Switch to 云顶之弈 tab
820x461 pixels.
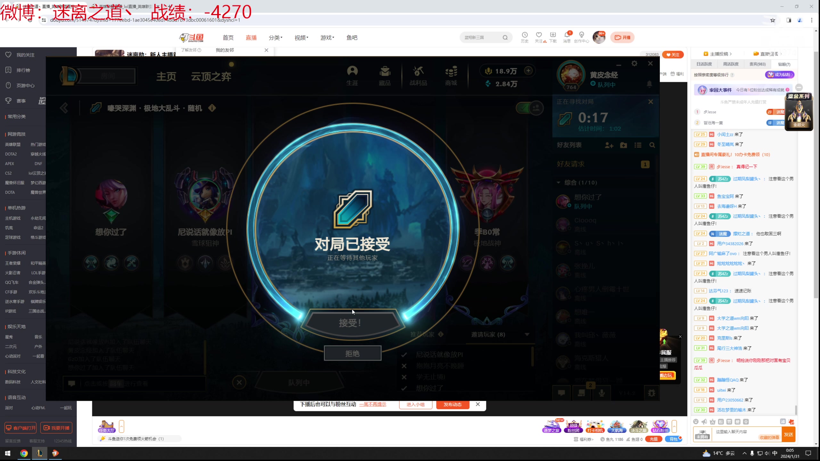coord(211,77)
